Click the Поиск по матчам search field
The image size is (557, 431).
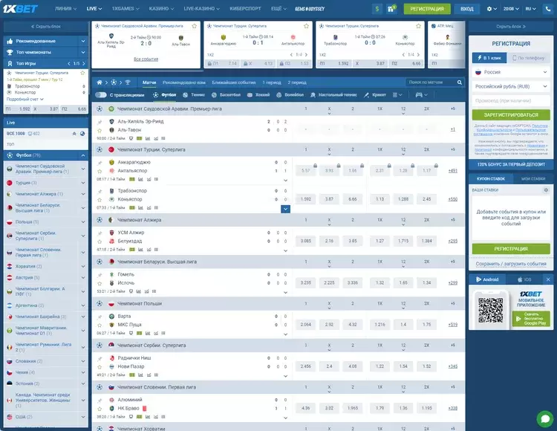[x=431, y=82]
